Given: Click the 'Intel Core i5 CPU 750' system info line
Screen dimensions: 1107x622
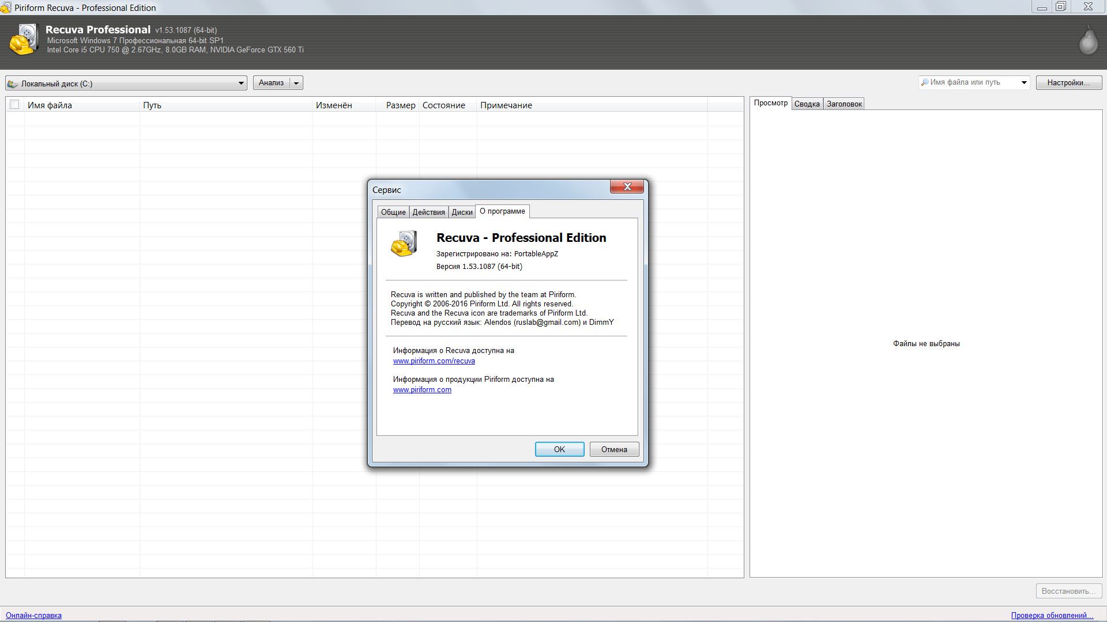Looking at the screenshot, I should click(175, 50).
